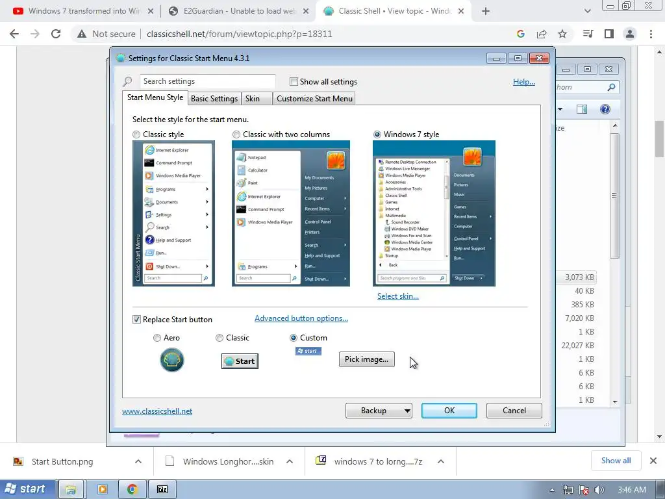Open a new browser tab
This screenshot has width=665, height=499.
point(486,12)
